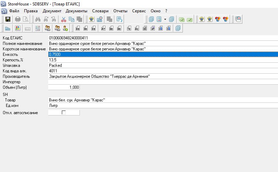
Task: Click the colored dots palette icon
Action: coord(18,28)
